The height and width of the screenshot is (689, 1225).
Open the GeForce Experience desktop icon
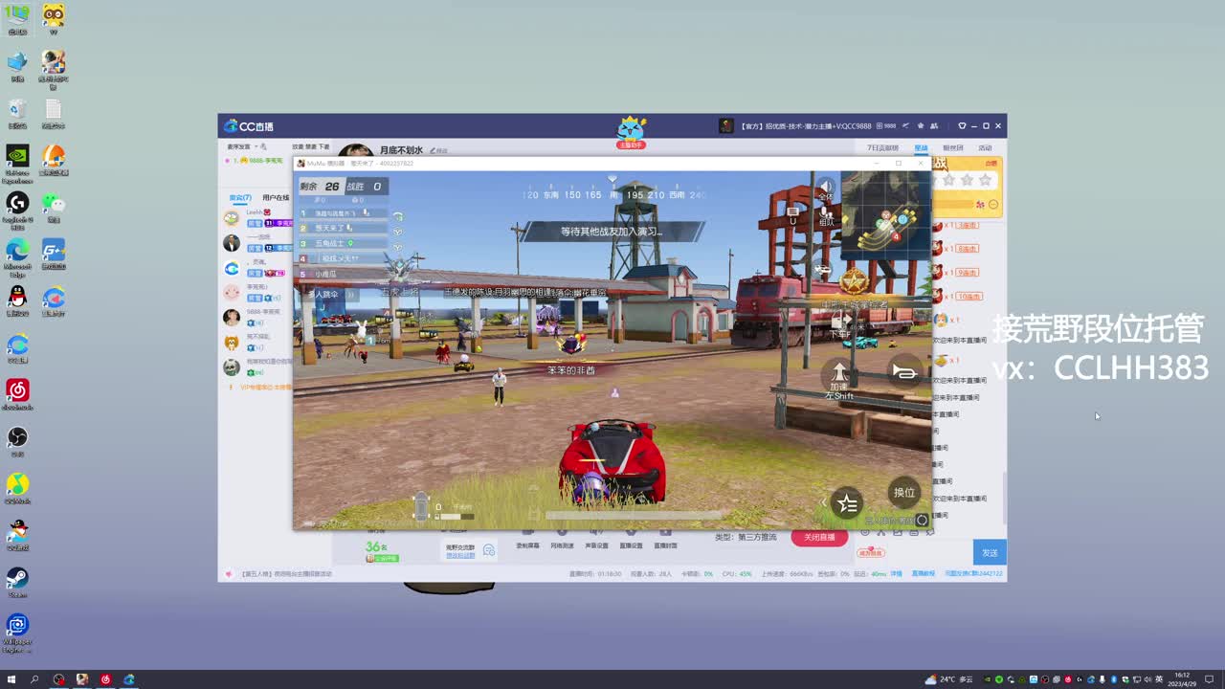point(17,163)
